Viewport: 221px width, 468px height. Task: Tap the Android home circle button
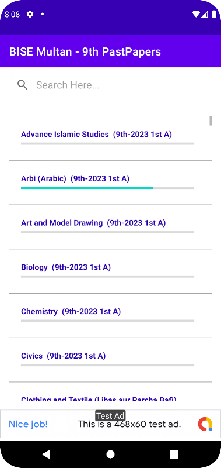(x=110, y=455)
